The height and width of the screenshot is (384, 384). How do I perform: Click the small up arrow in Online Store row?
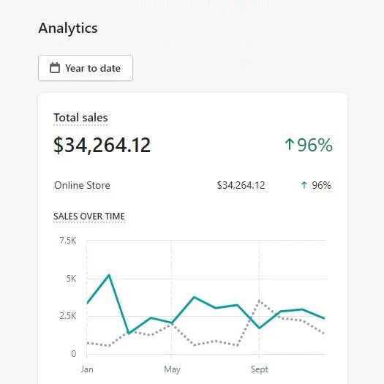304,185
